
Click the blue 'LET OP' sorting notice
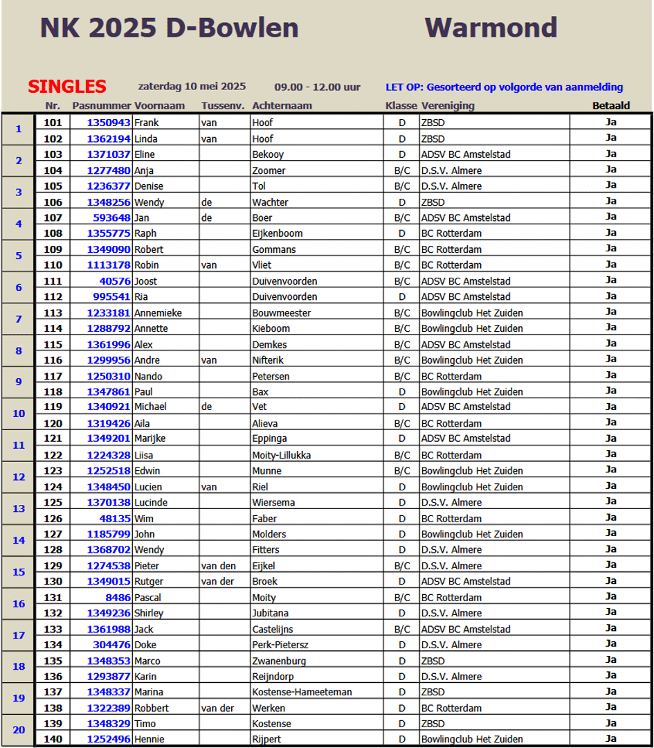(504, 87)
